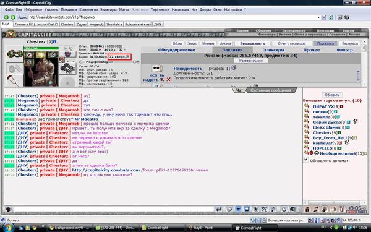
Task: Click player name Серый дукер in list
Action: point(326,122)
